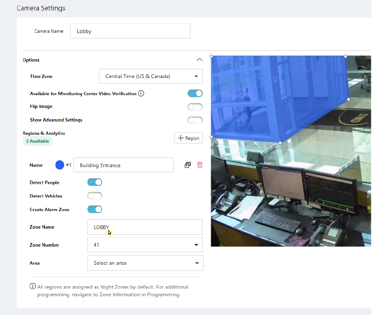Click the Camera Name input field

coord(130,31)
